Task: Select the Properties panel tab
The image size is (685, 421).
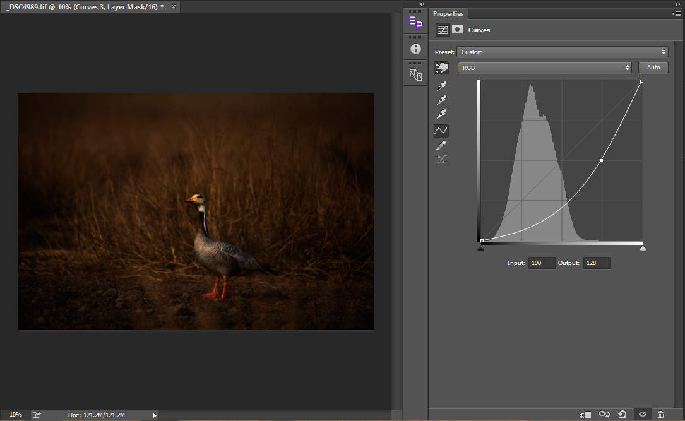Action: pyautogui.click(x=448, y=14)
